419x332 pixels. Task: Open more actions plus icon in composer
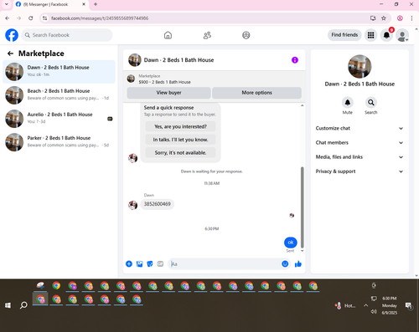coord(129,263)
